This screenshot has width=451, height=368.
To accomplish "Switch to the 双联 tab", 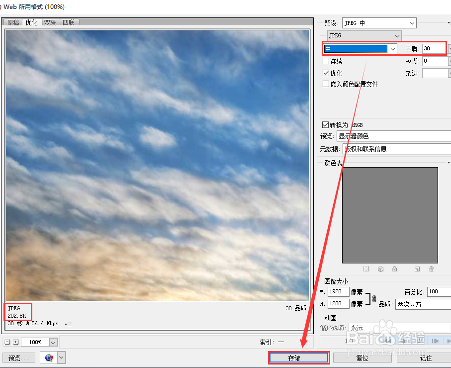I will 50,22.
